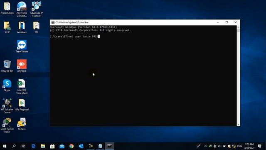
Task: Open the Windows folder on desktop
Action: coord(22,27)
